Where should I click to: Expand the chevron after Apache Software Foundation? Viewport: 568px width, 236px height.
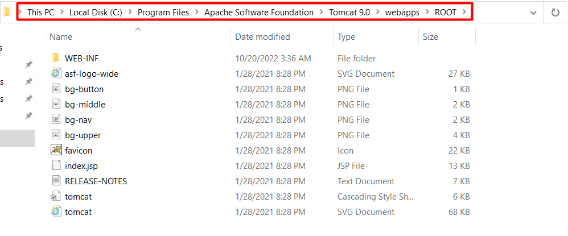[x=322, y=13]
